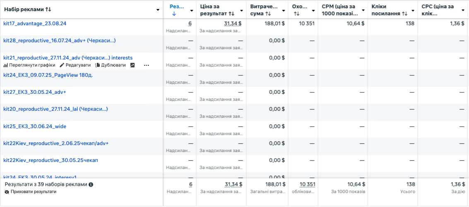Click CPM 10,64 $ in the kit17 row
The width and height of the screenshot is (469, 207).
[x=356, y=24]
